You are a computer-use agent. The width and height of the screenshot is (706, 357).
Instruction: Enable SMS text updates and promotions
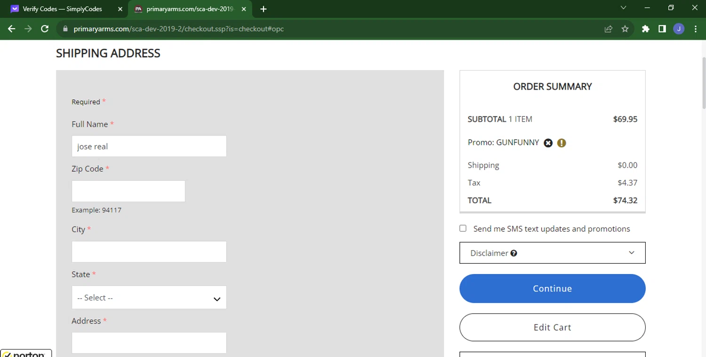pos(463,228)
